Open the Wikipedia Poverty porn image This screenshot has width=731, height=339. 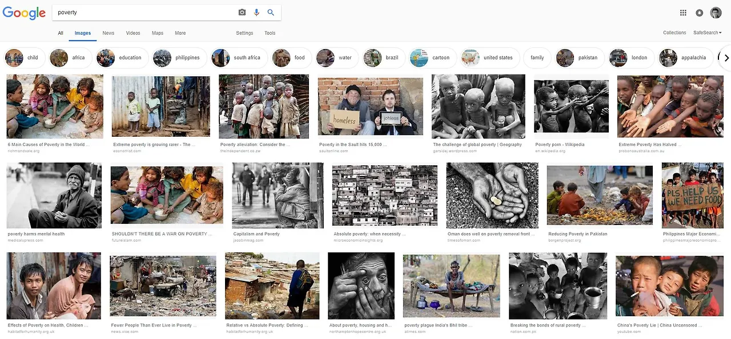pyautogui.click(x=571, y=107)
